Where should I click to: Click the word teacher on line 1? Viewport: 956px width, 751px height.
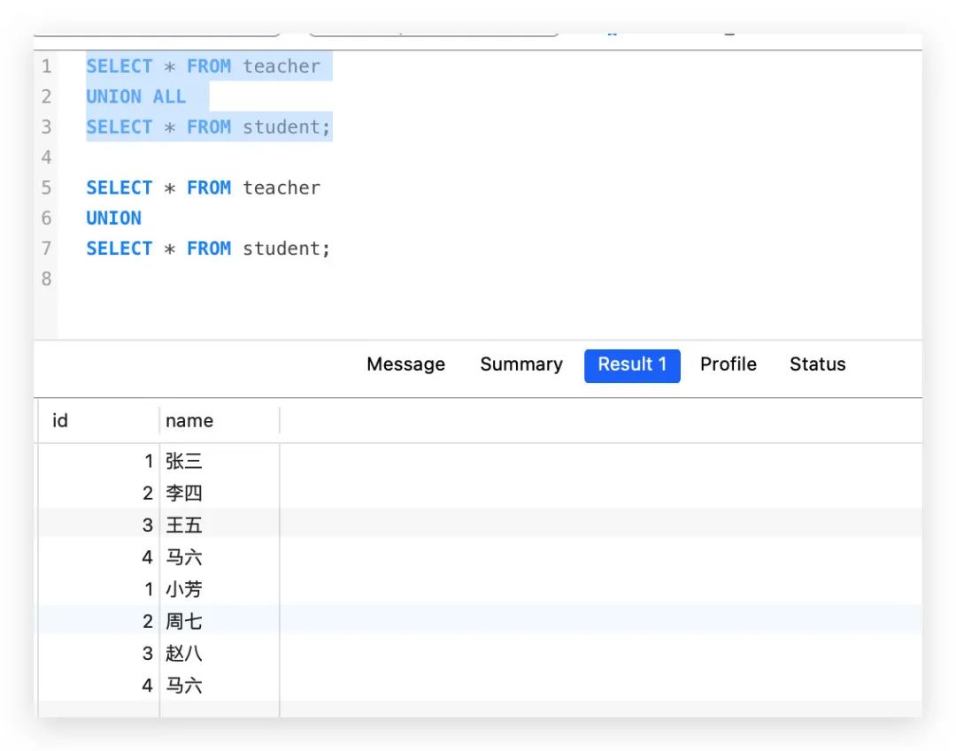(281, 66)
